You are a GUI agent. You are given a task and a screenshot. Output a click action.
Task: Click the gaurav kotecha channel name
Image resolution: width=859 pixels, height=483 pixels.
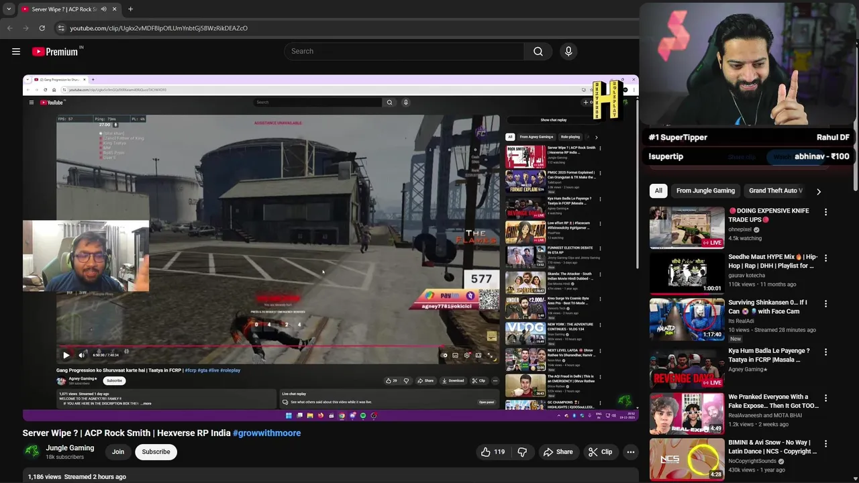746,275
